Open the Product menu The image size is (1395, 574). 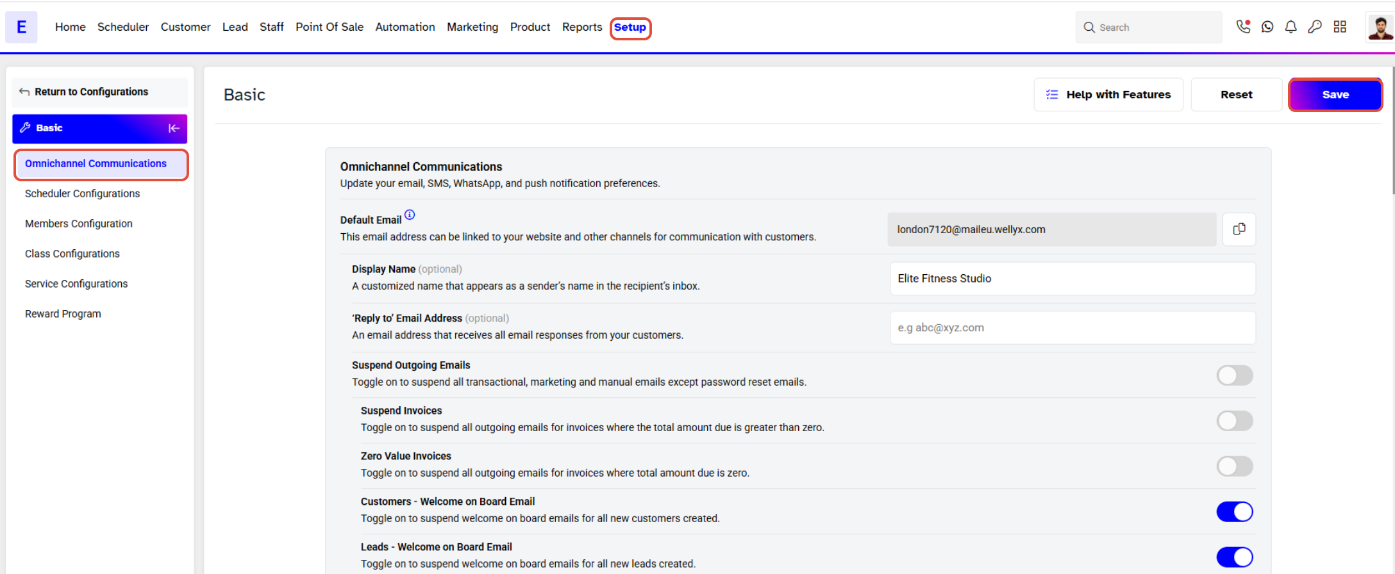pos(530,27)
